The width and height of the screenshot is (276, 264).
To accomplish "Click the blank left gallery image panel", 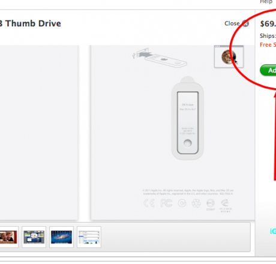I will coord(38,133).
